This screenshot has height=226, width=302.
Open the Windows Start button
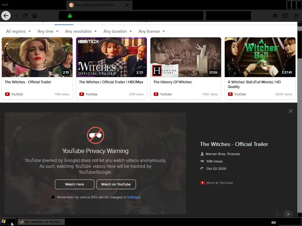pos(8,222)
